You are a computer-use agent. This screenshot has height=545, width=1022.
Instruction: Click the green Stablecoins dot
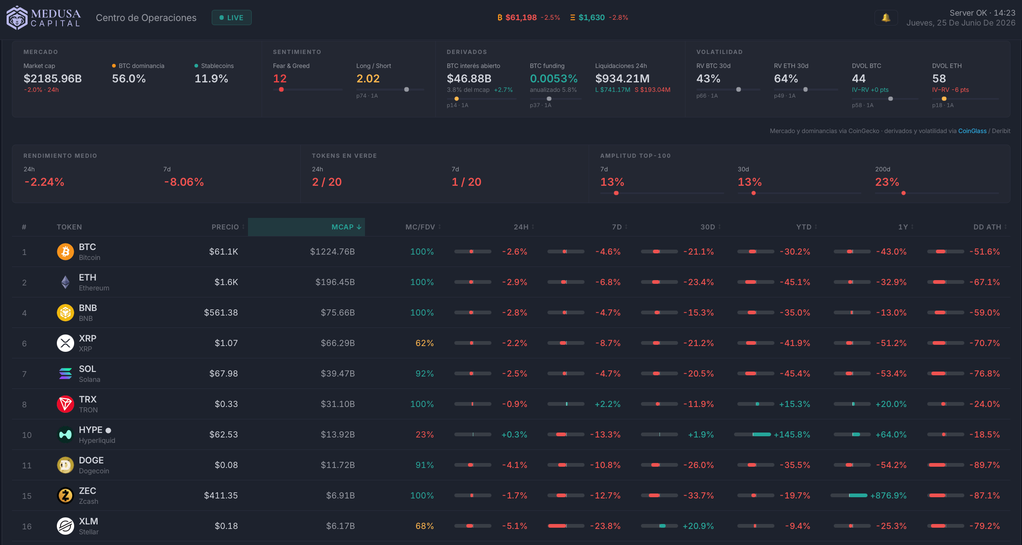[196, 66]
